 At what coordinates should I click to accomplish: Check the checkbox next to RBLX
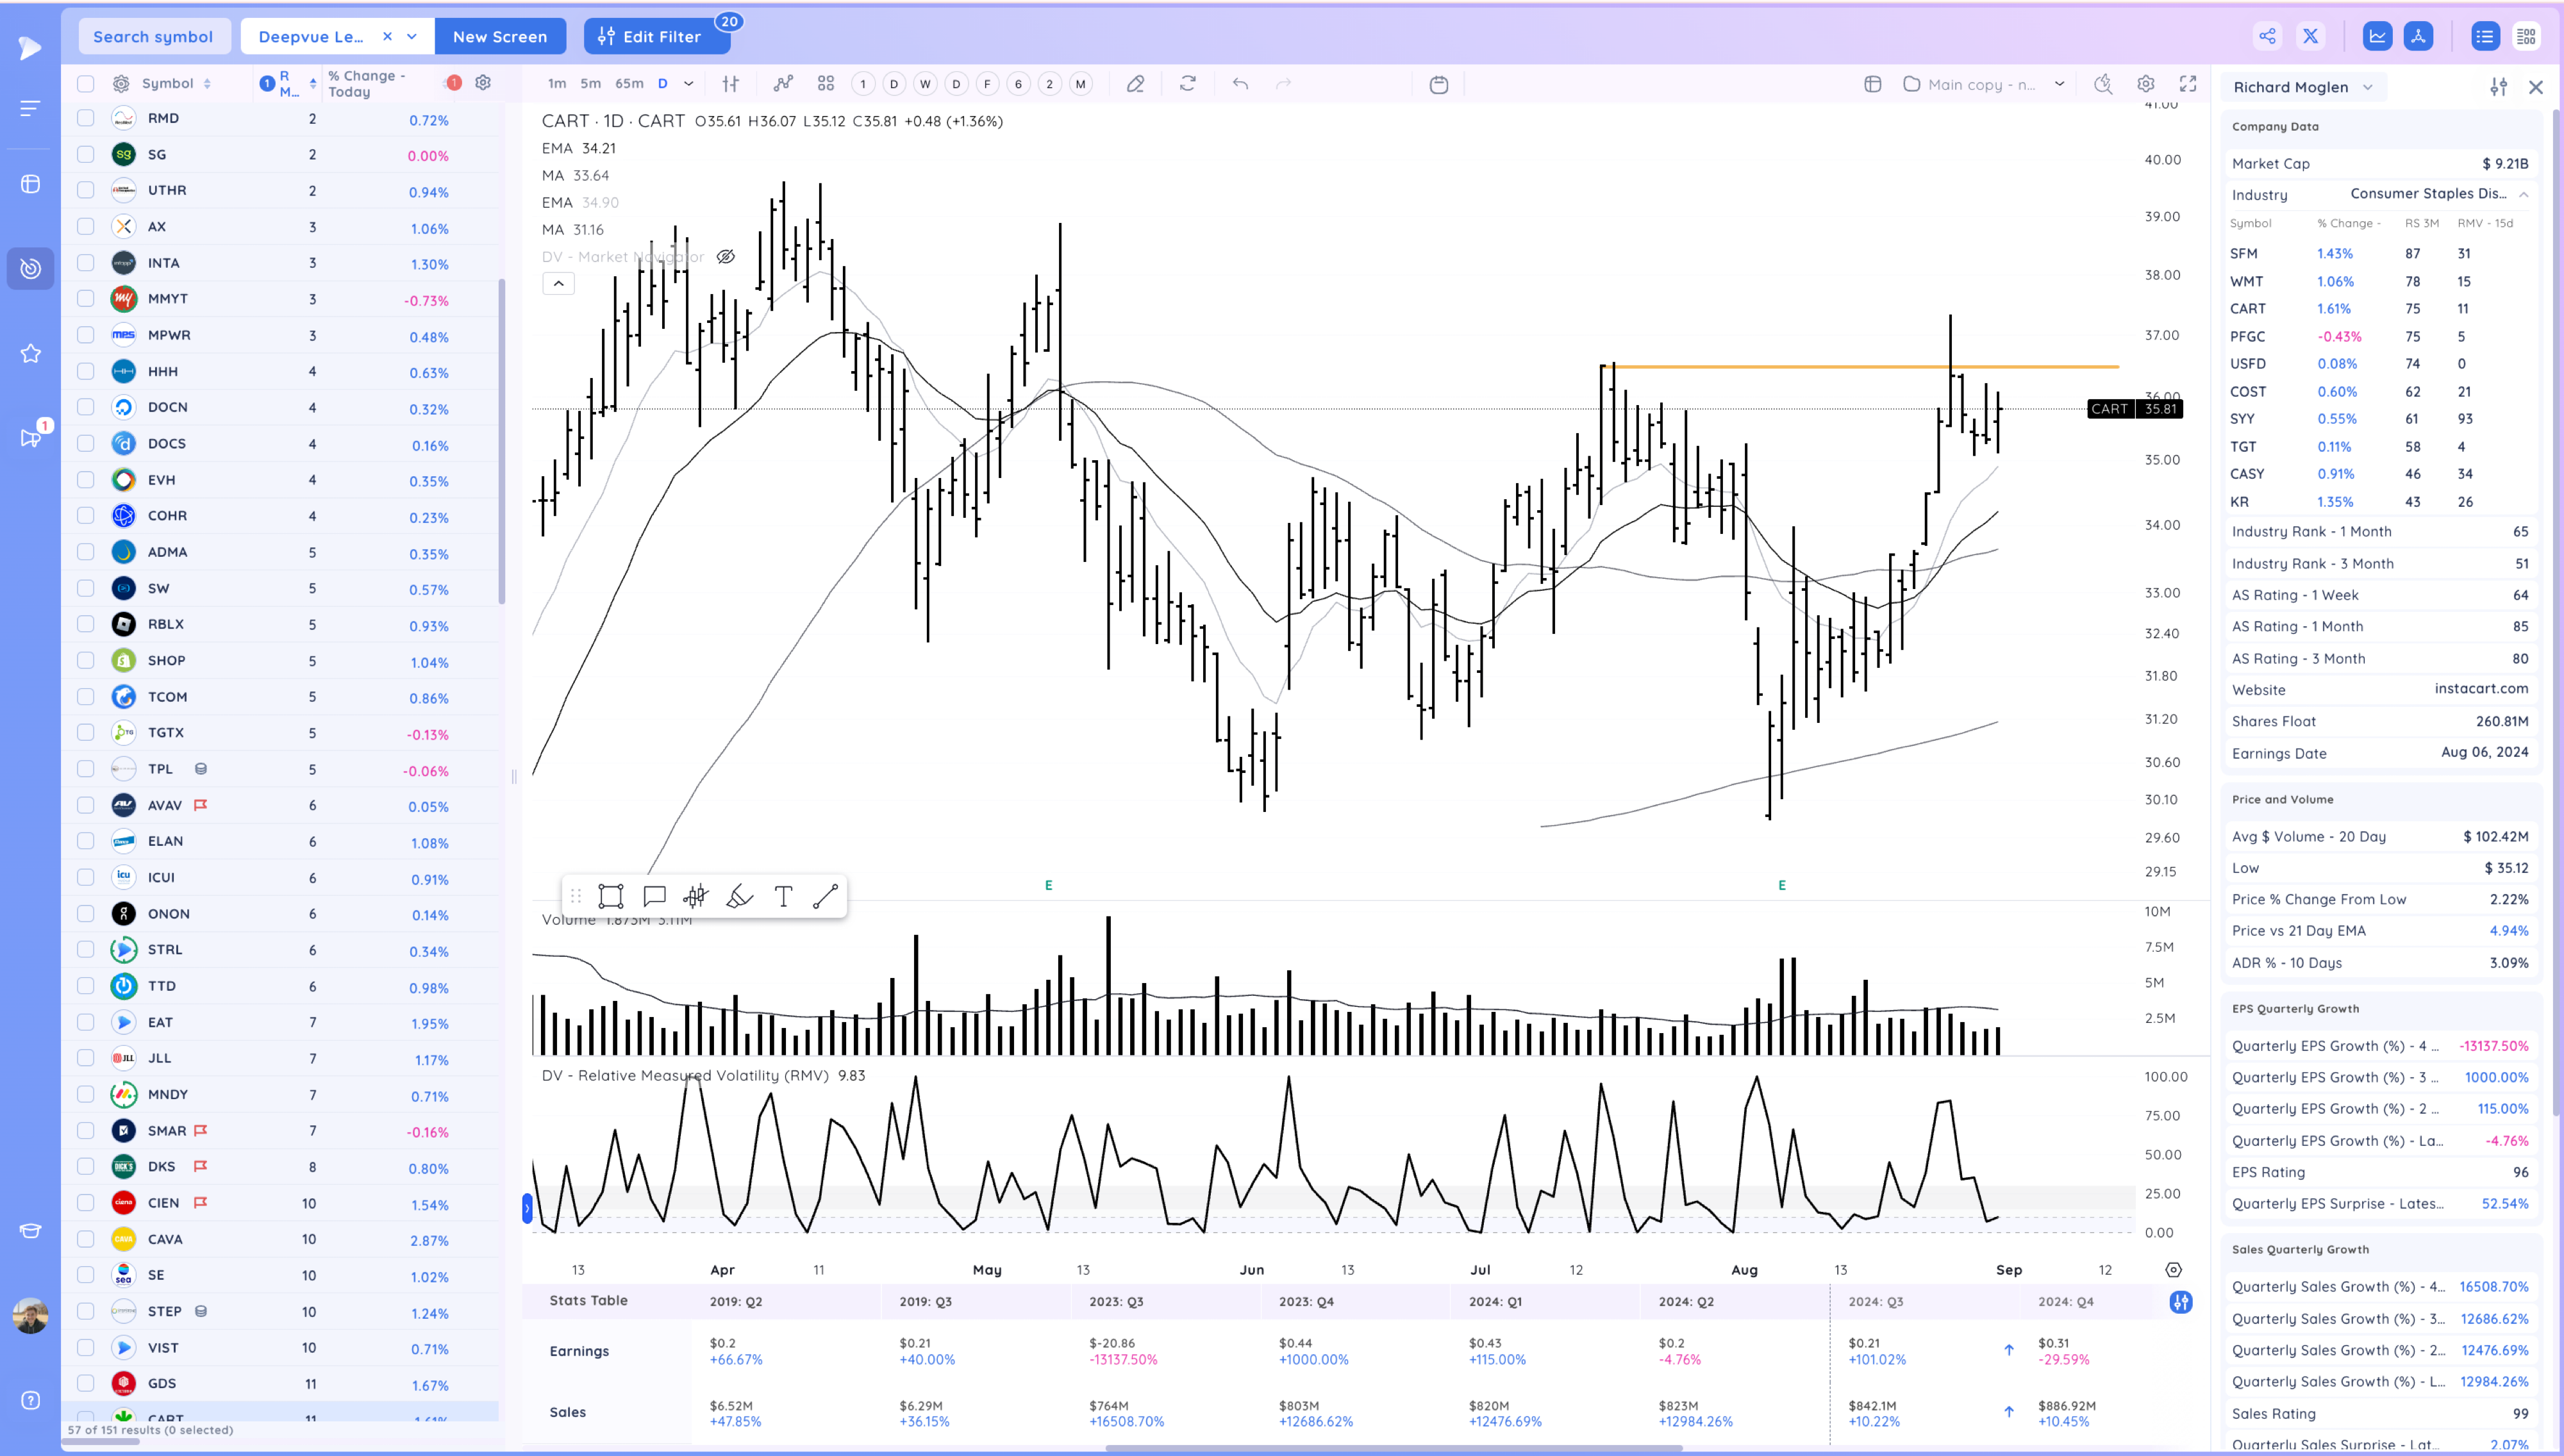[86, 624]
